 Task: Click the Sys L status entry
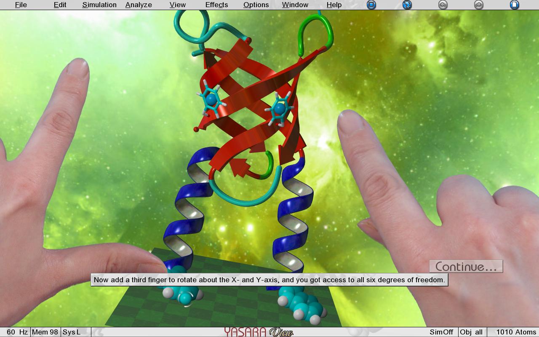coord(72,332)
